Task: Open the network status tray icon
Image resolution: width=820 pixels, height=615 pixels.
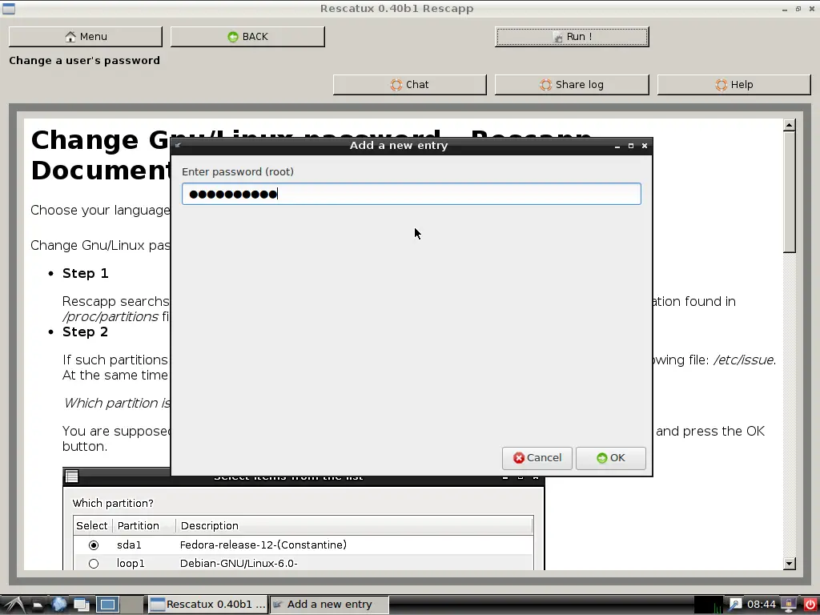Action: pyautogui.click(x=734, y=605)
